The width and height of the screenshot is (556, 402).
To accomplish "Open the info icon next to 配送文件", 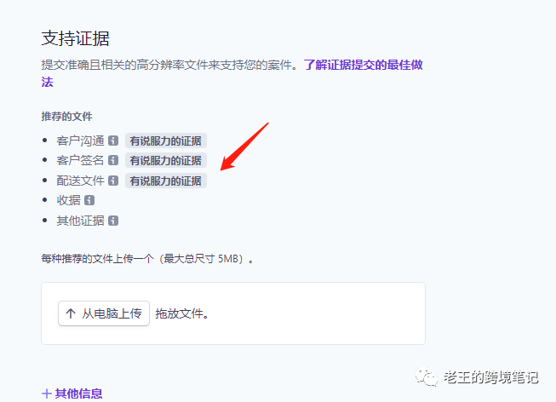I will [113, 181].
